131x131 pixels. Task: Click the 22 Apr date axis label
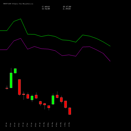click(15, 125)
